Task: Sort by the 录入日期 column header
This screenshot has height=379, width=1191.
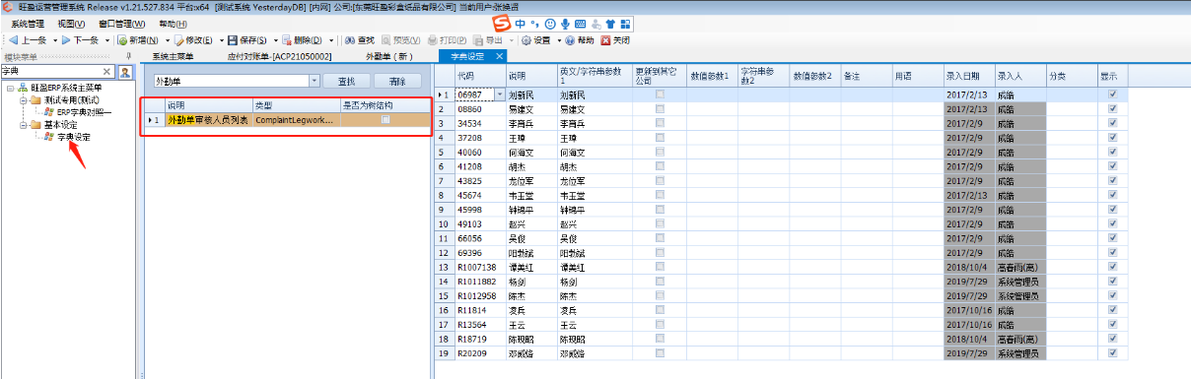Action: click(968, 75)
